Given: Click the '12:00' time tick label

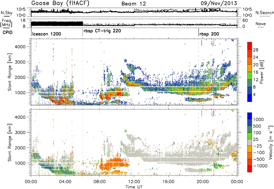Looking at the screenshot, I should point(134,182).
